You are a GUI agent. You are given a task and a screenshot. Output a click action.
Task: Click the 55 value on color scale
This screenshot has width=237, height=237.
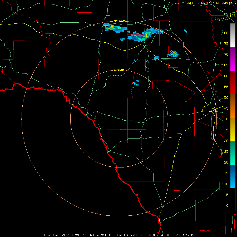click(226, 87)
